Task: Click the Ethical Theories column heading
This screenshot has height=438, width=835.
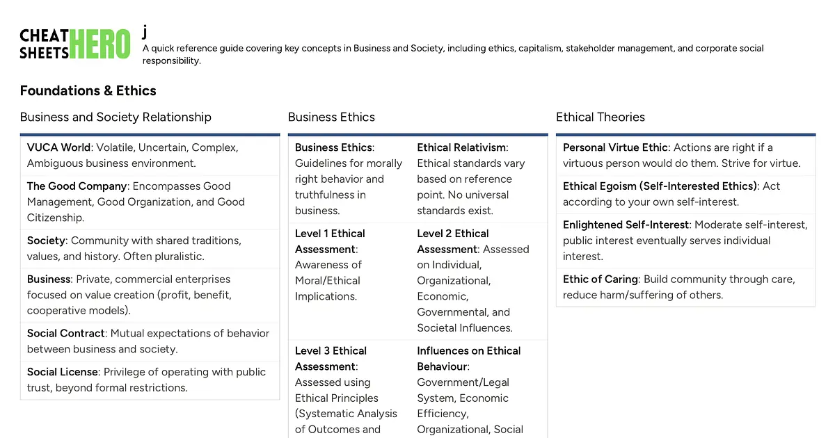Action: (x=600, y=117)
